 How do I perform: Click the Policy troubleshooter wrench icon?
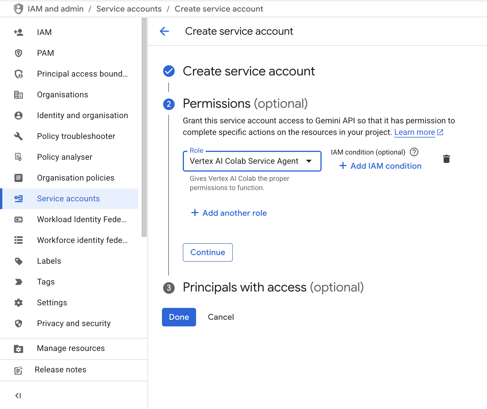[x=19, y=136]
